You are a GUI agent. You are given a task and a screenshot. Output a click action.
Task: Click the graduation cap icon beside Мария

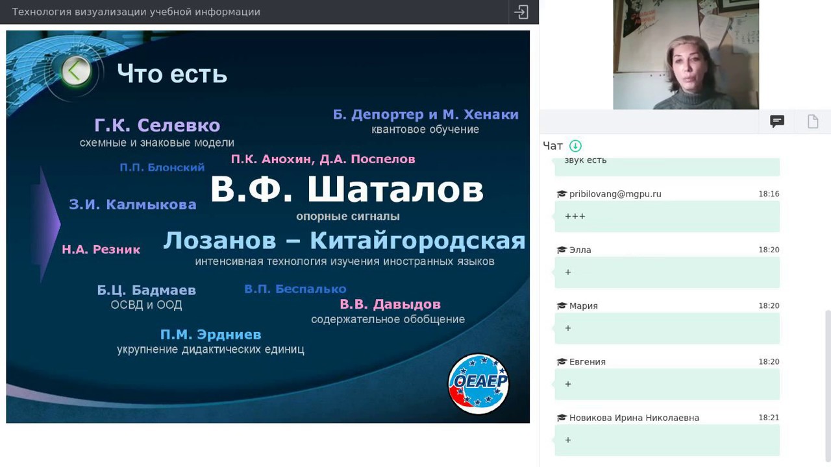[x=562, y=305]
